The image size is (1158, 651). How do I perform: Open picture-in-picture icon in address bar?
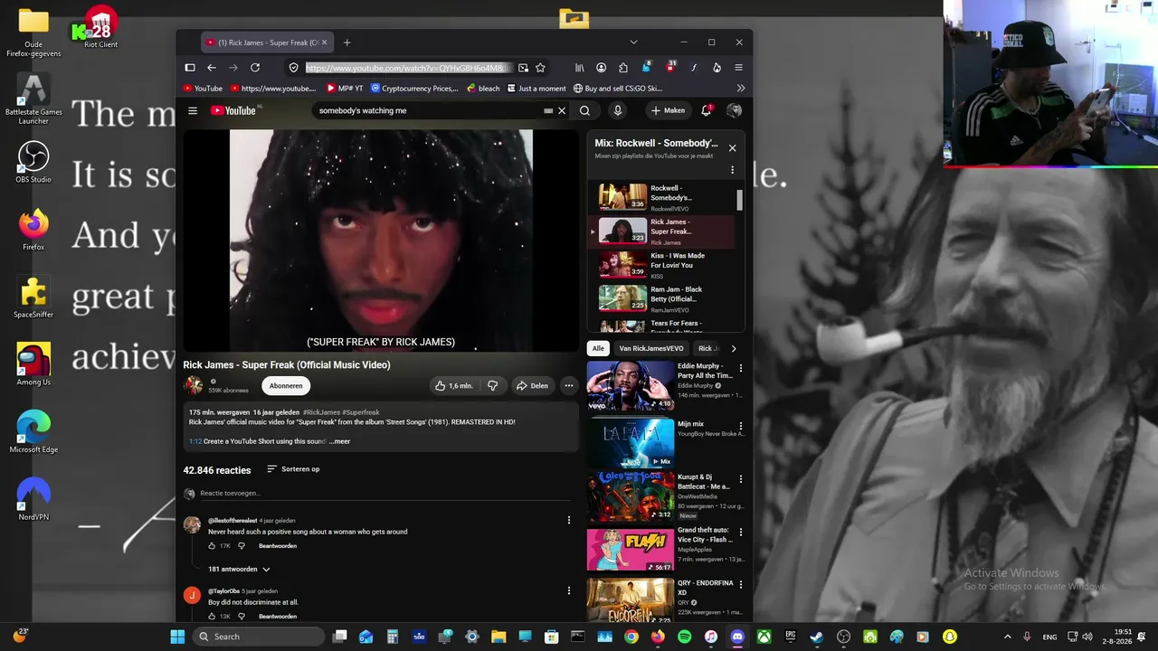523,68
